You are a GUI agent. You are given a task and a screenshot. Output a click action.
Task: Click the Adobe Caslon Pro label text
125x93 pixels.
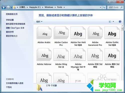61,44
